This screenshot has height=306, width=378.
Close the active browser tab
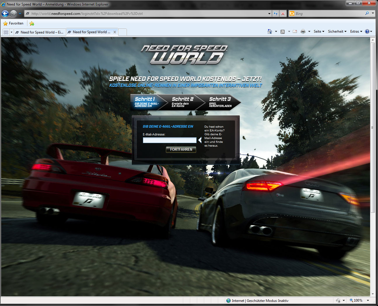(115, 32)
